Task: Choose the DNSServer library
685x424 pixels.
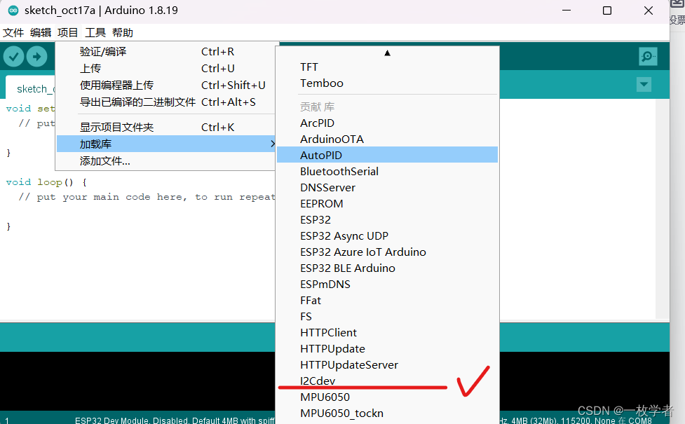Action: click(x=387, y=187)
